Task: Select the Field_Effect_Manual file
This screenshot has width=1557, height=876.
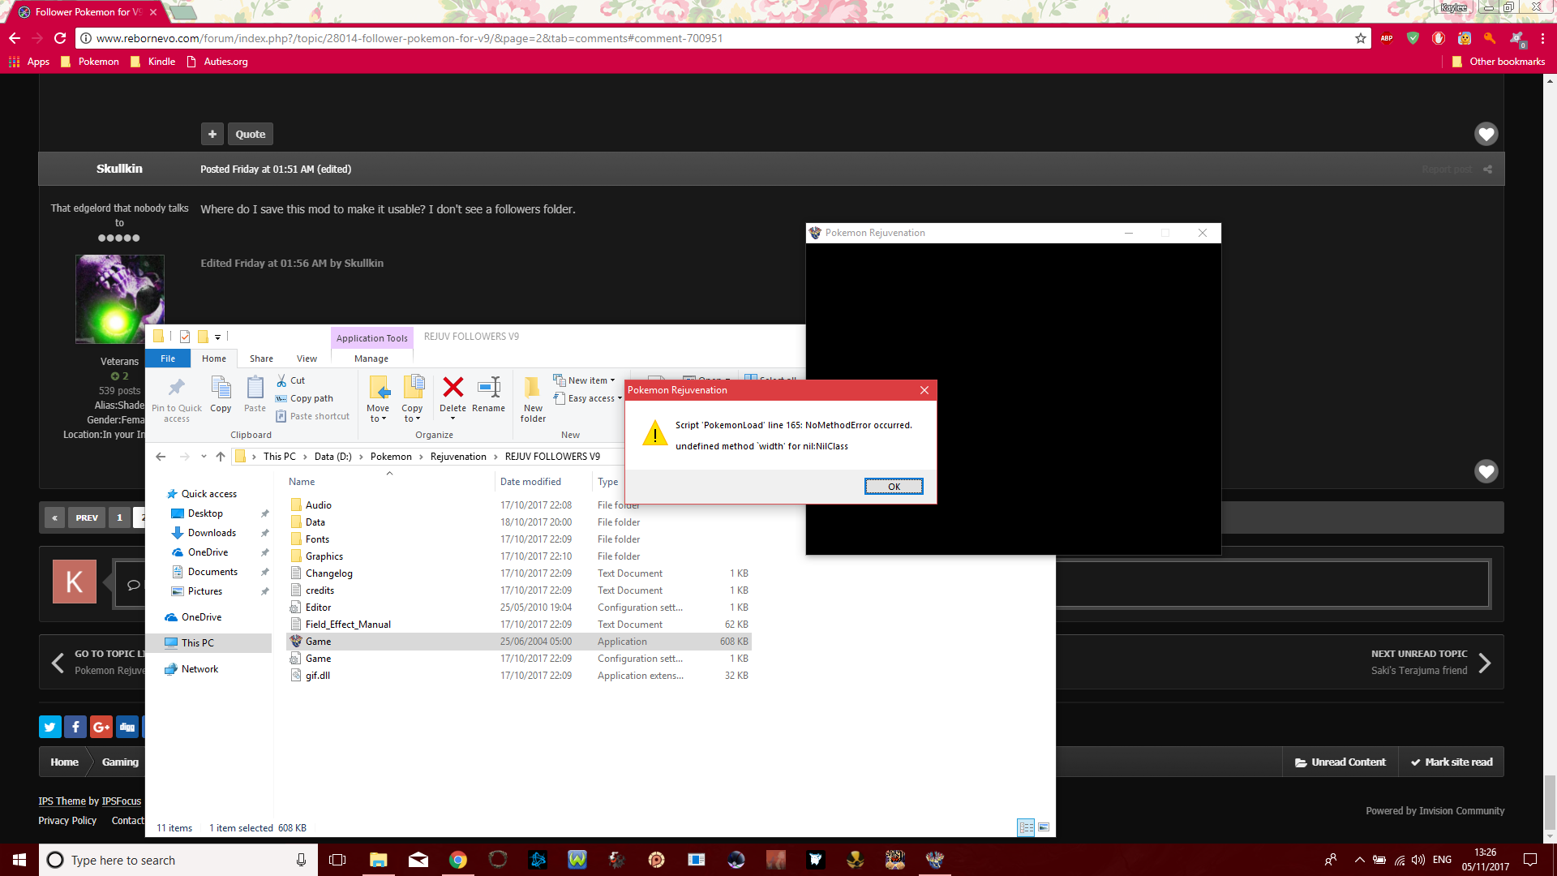Action: (x=348, y=625)
